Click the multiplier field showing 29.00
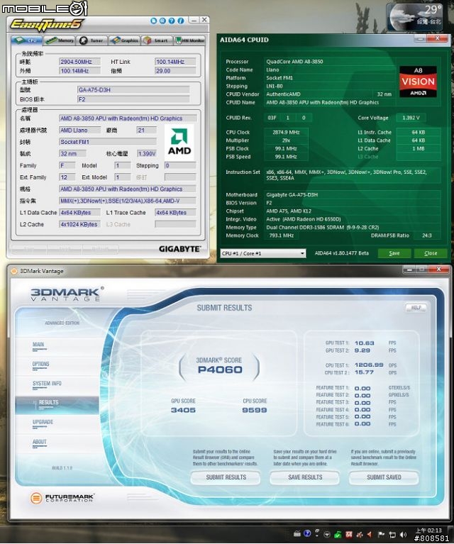This screenshot has width=454, height=544. pos(175,71)
